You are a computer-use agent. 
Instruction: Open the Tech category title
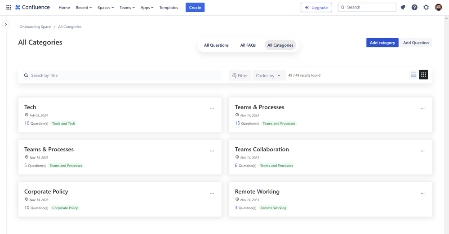click(x=30, y=107)
